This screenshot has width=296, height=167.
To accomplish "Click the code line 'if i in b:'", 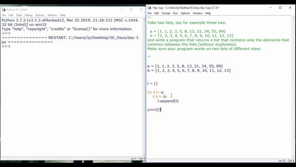I will 160,96.
